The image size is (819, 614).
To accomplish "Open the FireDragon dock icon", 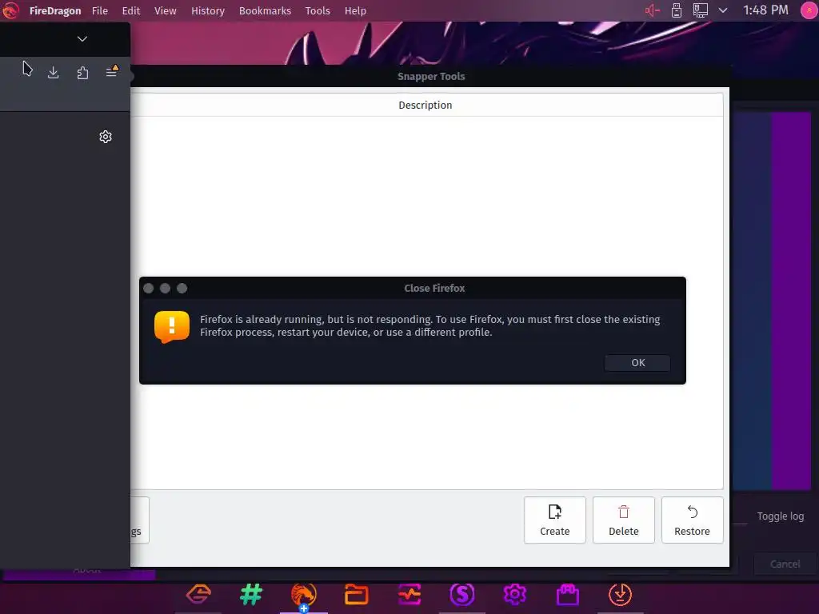I will (303, 594).
